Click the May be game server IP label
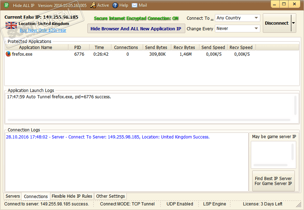The height and width of the screenshot is (210, 304). tap(274, 137)
